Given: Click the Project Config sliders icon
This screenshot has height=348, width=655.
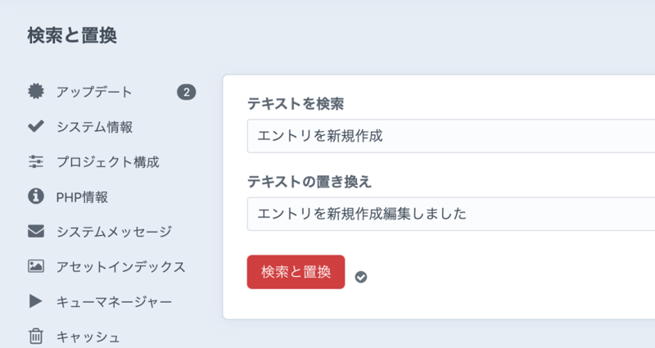Looking at the screenshot, I should [35, 161].
